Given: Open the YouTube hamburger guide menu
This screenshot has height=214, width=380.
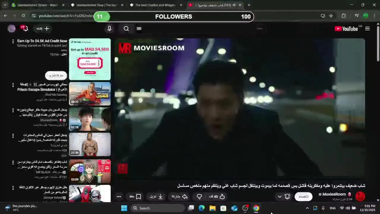Looking at the screenshot, I should 367,29.
